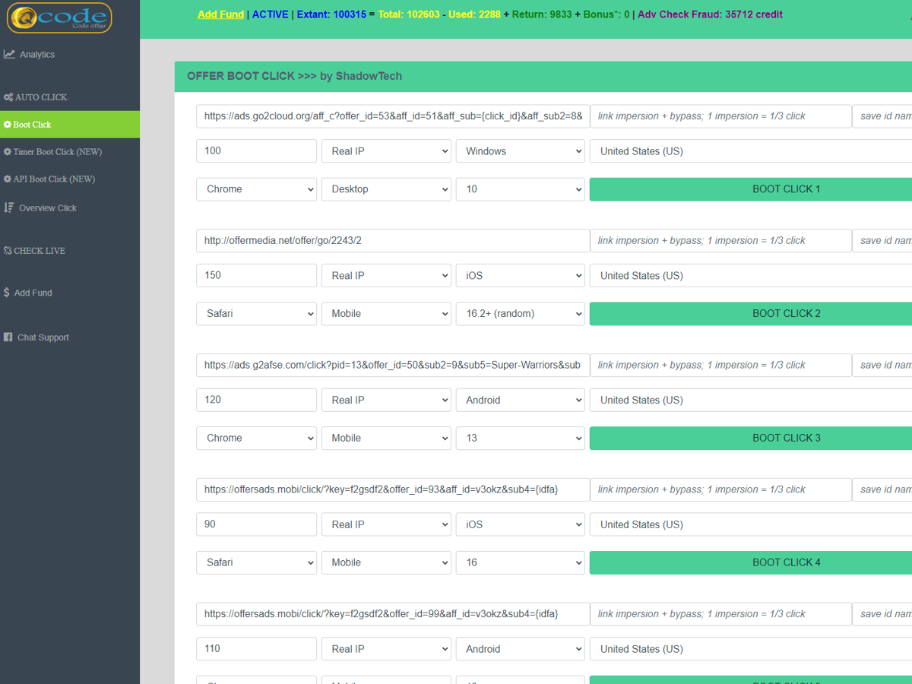Screen dimensions: 912x684
Task: Click the Analytics chart icon in sidebar
Action: 9,55
